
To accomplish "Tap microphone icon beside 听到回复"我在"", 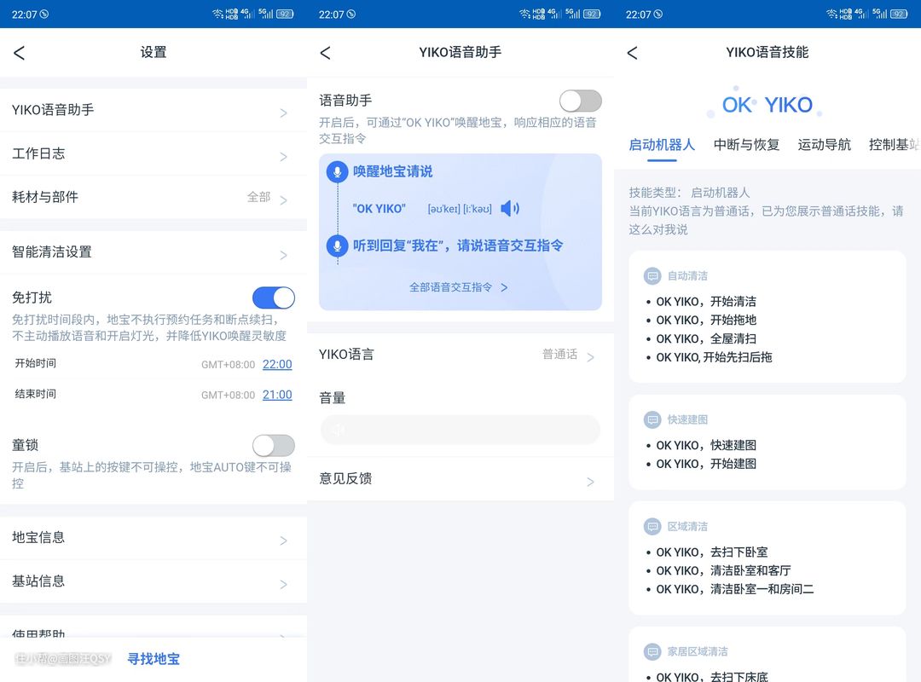I will (x=337, y=246).
